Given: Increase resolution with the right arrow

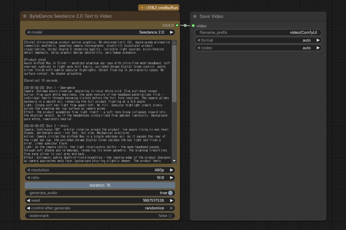Looking at the screenshot, I should (x=171, y=170).
